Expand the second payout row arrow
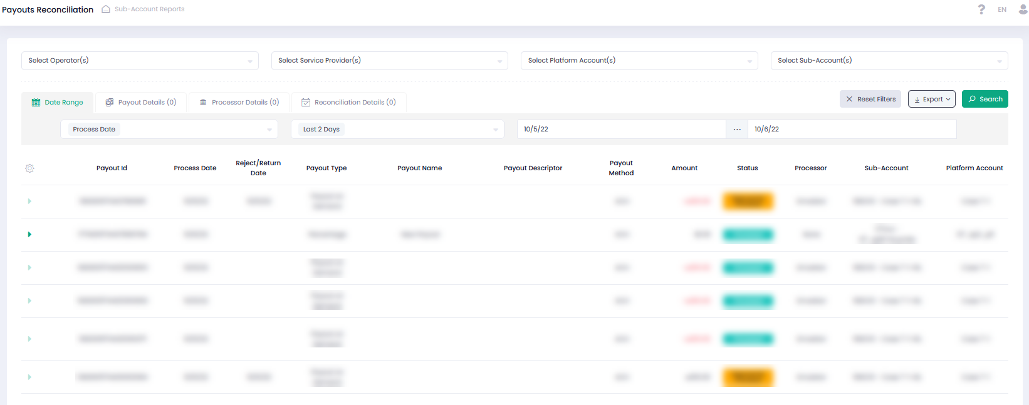This screenshot has height=405, width=1029. point(29,235)
